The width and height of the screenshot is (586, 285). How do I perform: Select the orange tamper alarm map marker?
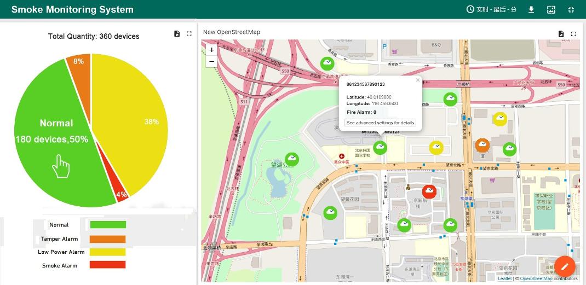coord(482,144)
